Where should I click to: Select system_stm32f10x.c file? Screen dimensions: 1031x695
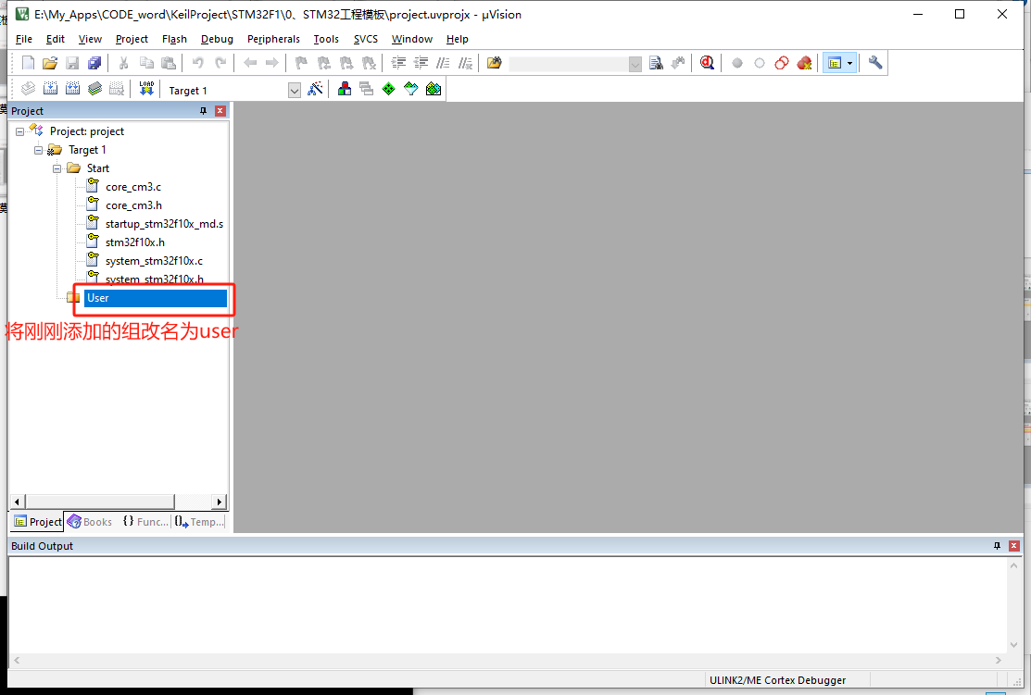point(154,261)
